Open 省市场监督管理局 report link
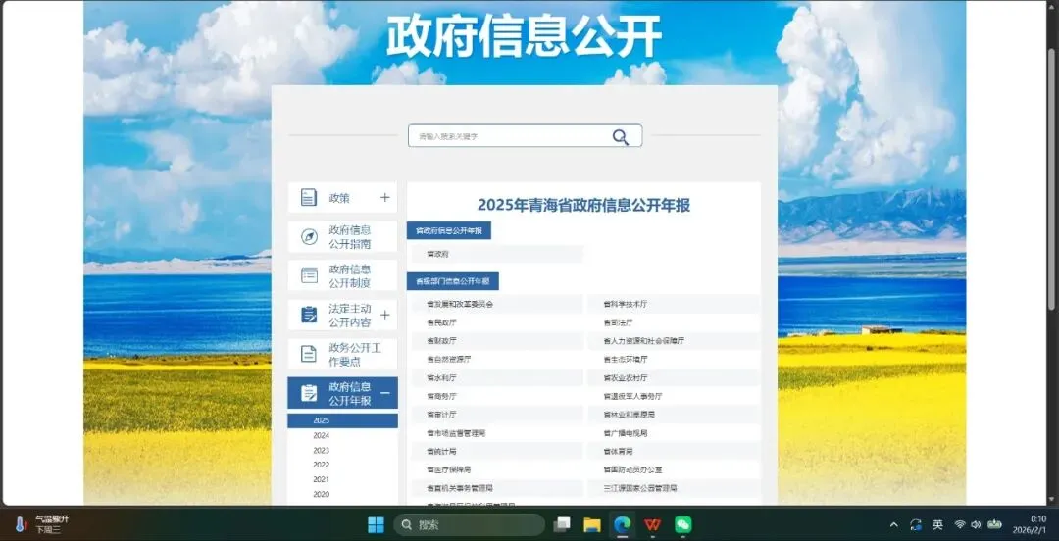 click(456, 433)
